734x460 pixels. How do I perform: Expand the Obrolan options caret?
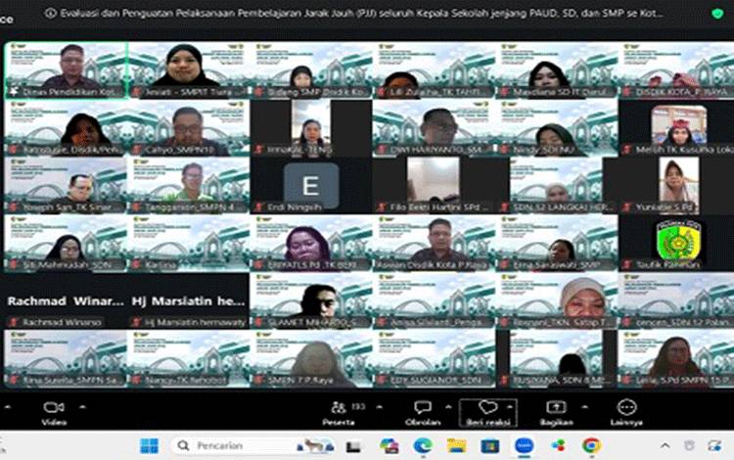(448, 407)
